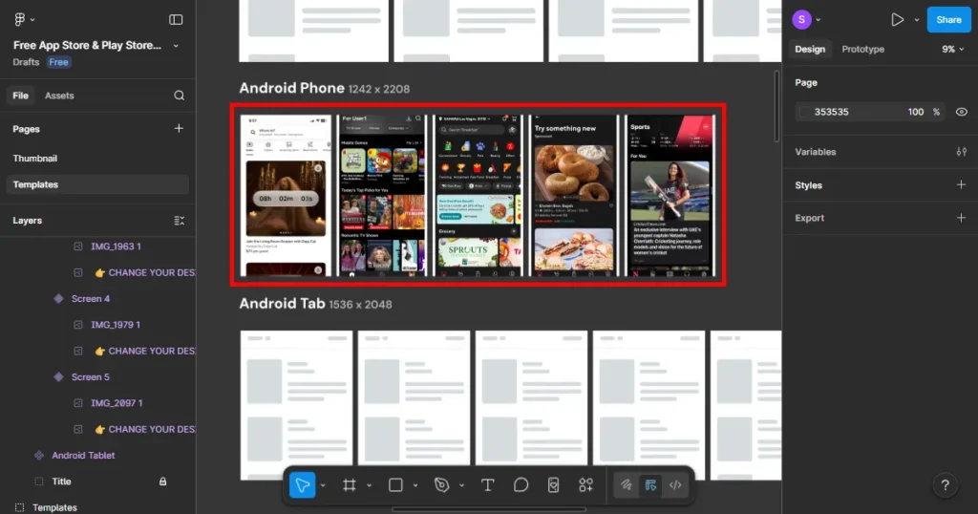Toggle the sidebar collapse panel icon

click(x=176, y=20)
